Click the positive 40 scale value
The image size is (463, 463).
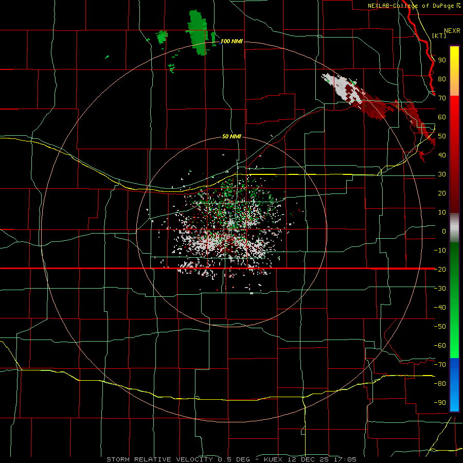[x=442, y=155]
